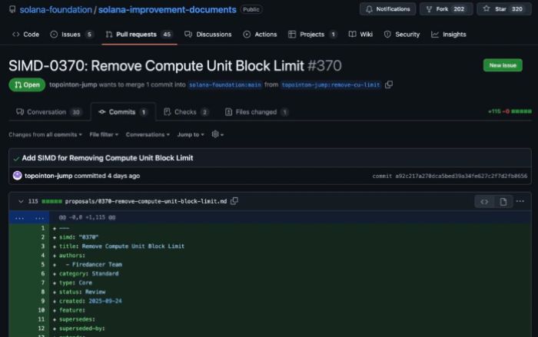This screenshot has width=538, height=337.
Task: Click the +115 −0 diffstat indicator
Action: pyautogui.click(x=510, y=111)
